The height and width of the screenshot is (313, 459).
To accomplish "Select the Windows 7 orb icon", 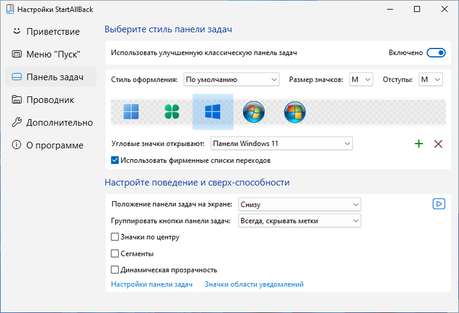I will [x=254, y=112].
